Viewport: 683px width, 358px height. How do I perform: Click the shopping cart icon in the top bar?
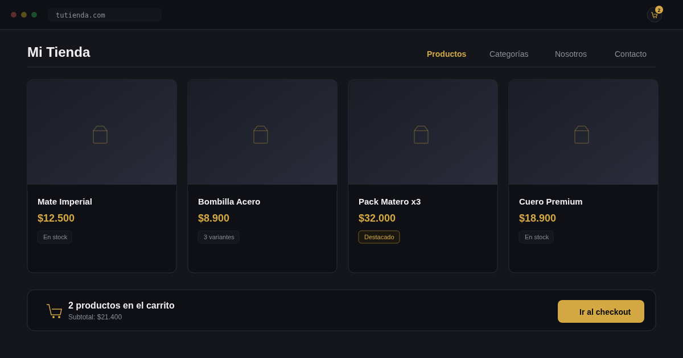pos(654,15)
